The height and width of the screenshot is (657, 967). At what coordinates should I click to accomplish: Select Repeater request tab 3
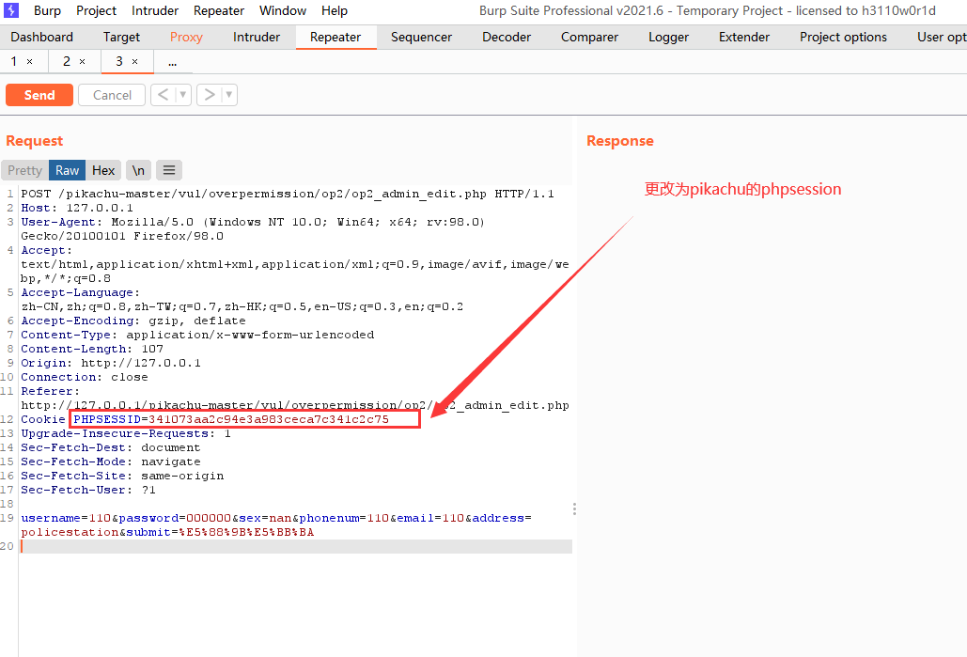click(x=119, y=61)
